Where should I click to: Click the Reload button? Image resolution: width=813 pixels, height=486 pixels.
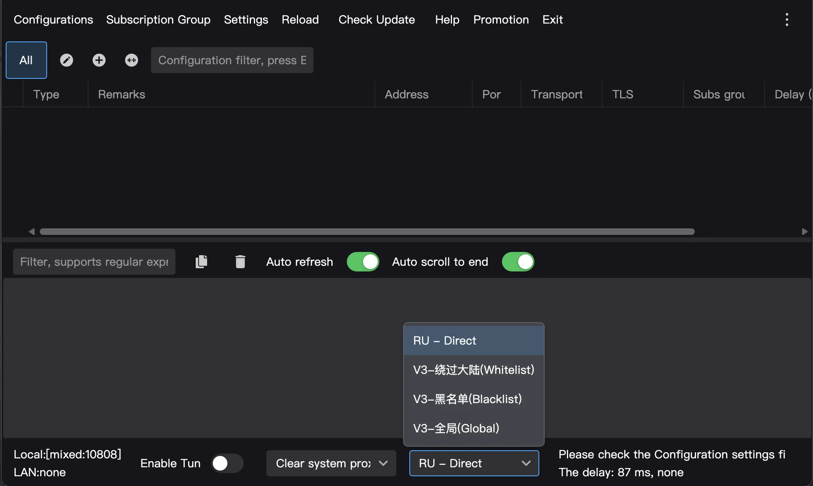(300, 20)
